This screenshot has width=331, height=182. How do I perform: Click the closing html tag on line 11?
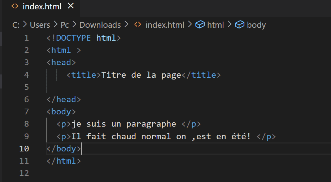pos(64,161)
